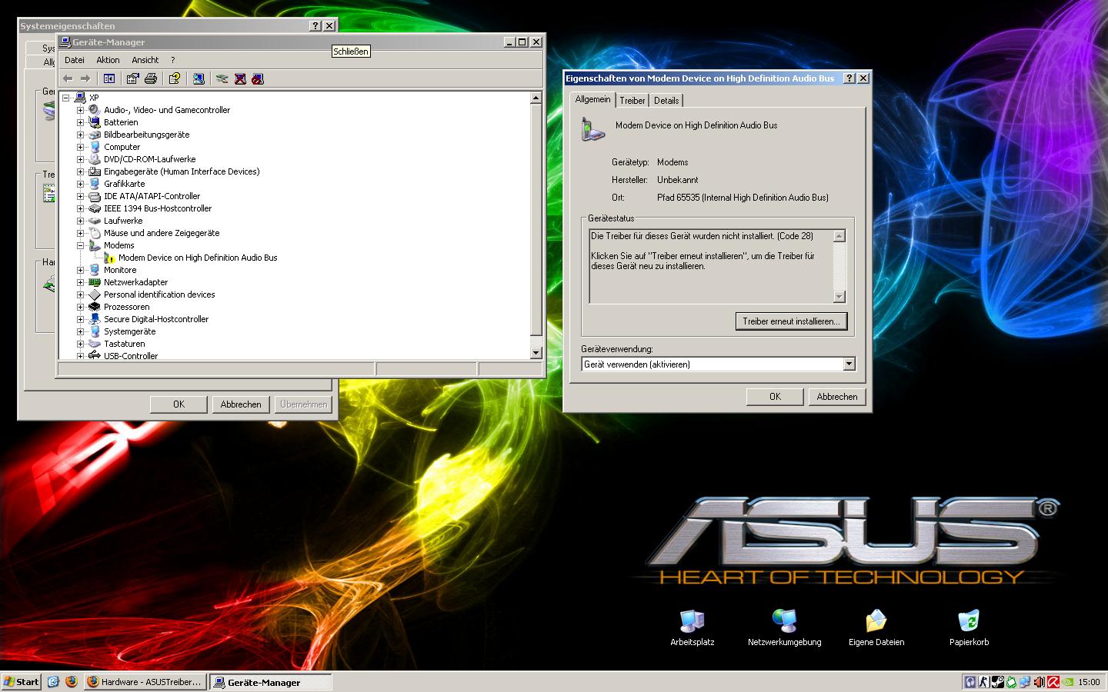
Task: Click the 'Treiber erneut installieren...' button
Action: click(x=791, y=321)
